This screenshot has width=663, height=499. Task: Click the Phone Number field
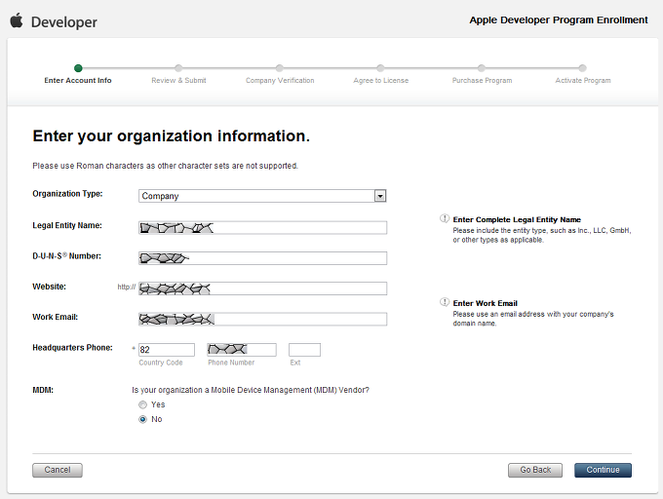[x=242, y=350]
